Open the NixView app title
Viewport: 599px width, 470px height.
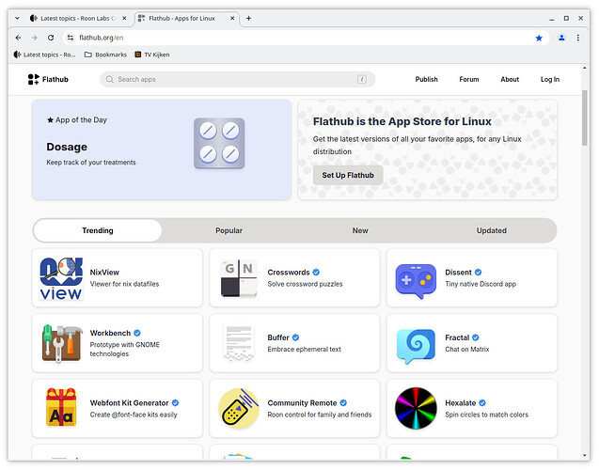(104, 273)
